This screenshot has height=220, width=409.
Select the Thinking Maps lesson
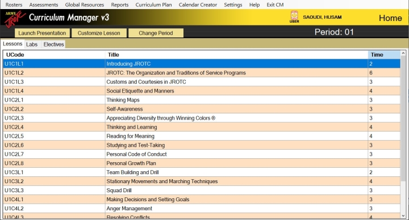tap(202, 100)
